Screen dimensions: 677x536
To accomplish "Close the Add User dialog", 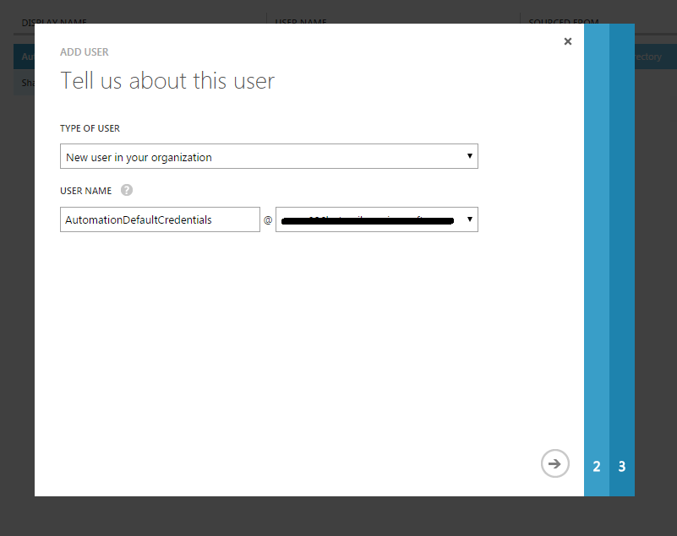I will (568, 41).
